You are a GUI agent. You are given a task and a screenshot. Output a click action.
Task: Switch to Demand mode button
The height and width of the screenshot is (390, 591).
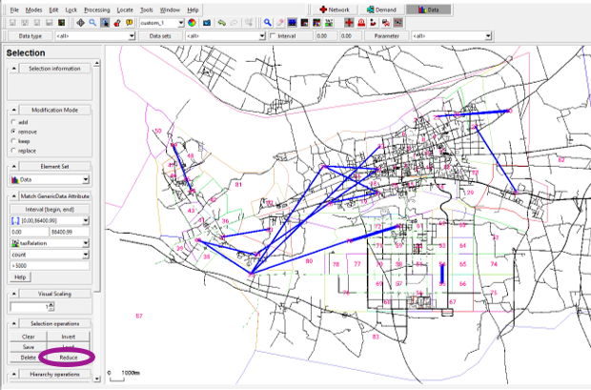(x=380, y=8)
